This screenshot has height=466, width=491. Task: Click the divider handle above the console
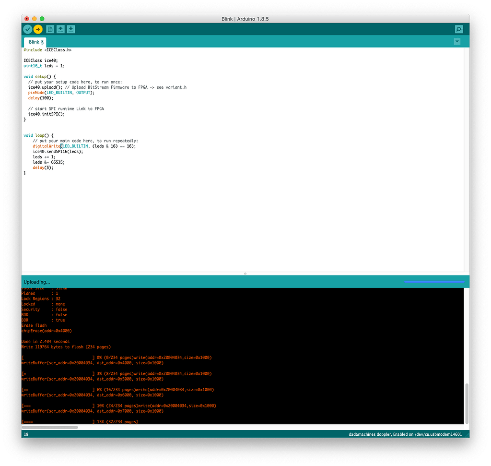[x=245, y=274]
